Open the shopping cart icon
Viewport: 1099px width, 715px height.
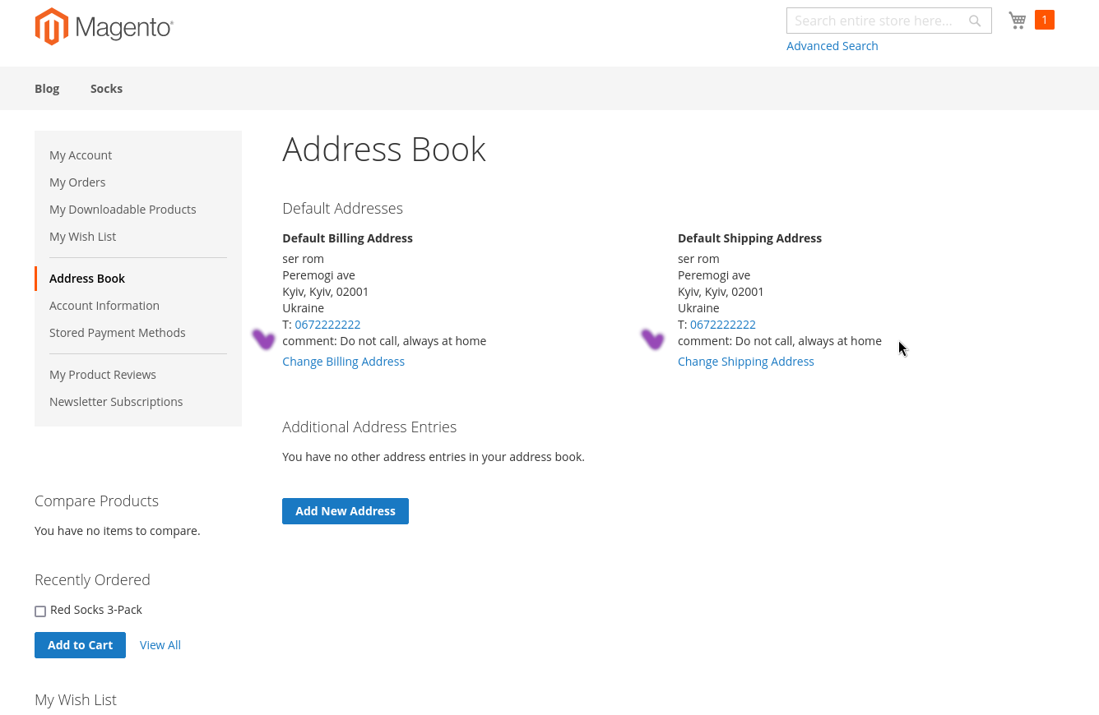pos(1018,21)
